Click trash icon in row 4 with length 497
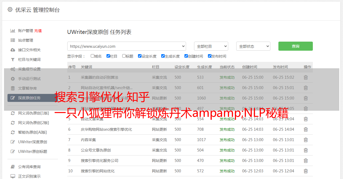The height and width of the screenshot is (179, 343). point(306,109)
